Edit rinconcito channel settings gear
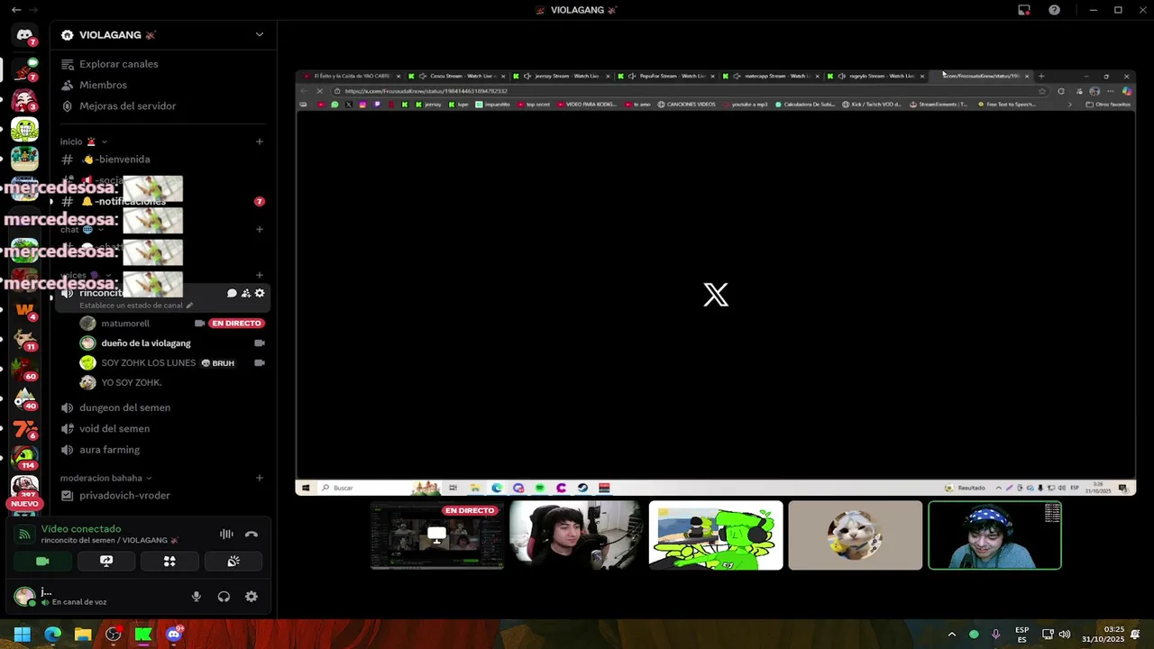The image size is (1154, 649). click(x=260, y=293)
